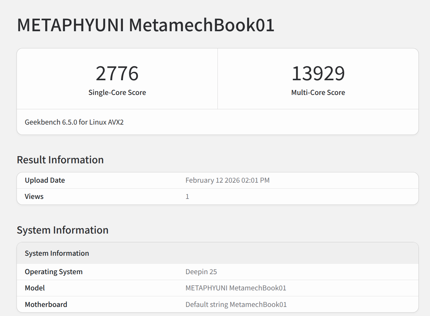The height and width of the screenshot is (316, 430).
Task: Click the METAPHYUNI MetamechBook01 page title
Action: [x=145, y=25]
